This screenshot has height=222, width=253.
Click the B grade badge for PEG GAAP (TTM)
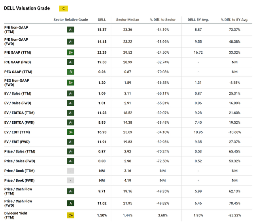tap(71, 72)
